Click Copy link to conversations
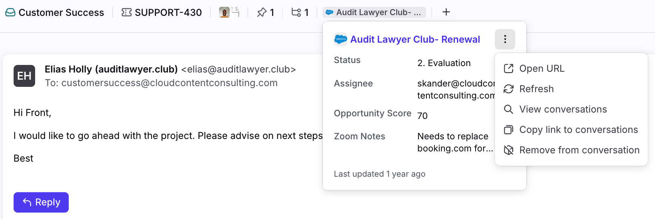The image size is (655, 219). (578, 130)
